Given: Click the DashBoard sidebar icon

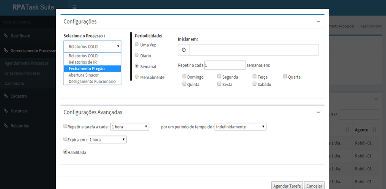Looking at the screenshot, I should tap(6, 36).
